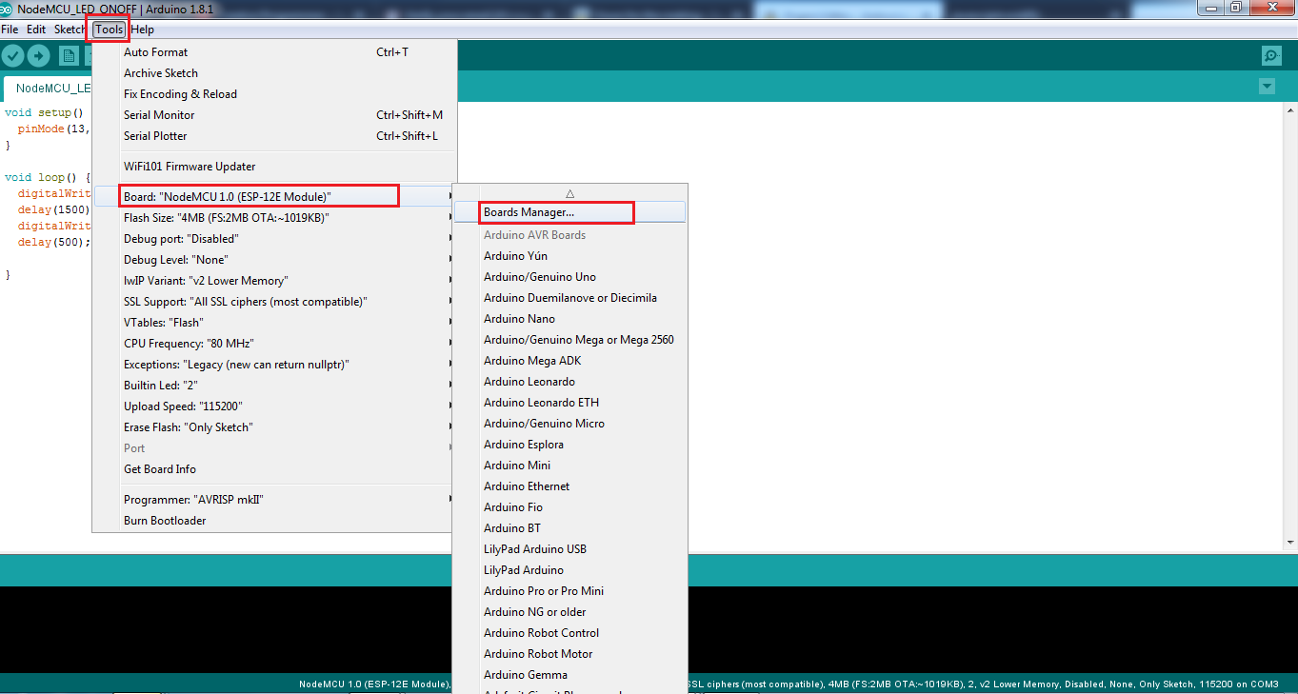The image size is (1298, 694).
Task: Open the Serial Monitor magnifier icon
Action: click(x=1270, y=55)
